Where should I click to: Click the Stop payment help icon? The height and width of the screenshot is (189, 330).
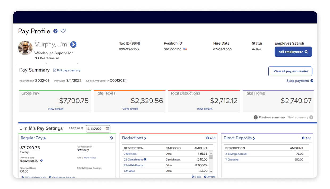pyautogui.click(x=312, y=81)
